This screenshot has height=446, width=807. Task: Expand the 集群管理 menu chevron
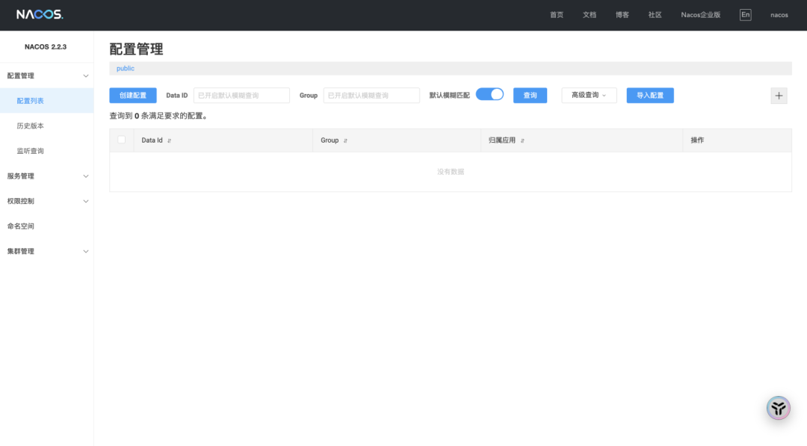(86, 252)
